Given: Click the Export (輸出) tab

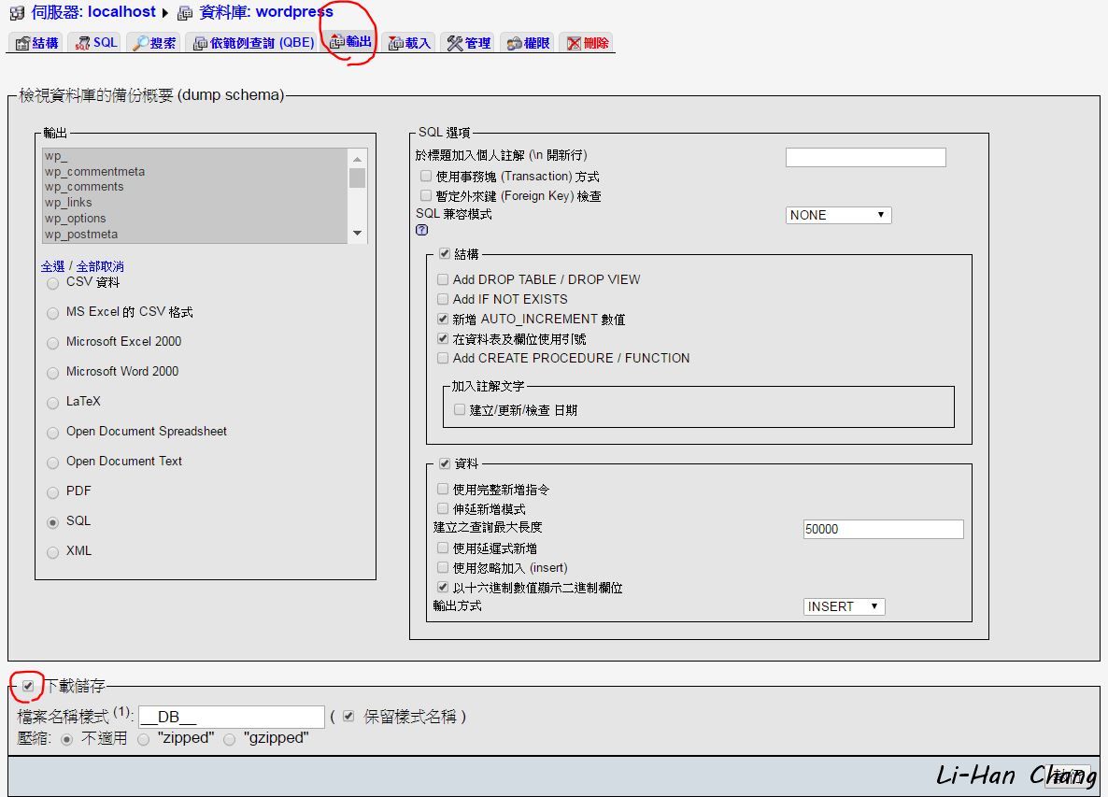Looking at the screenshot, I should 351,42.
